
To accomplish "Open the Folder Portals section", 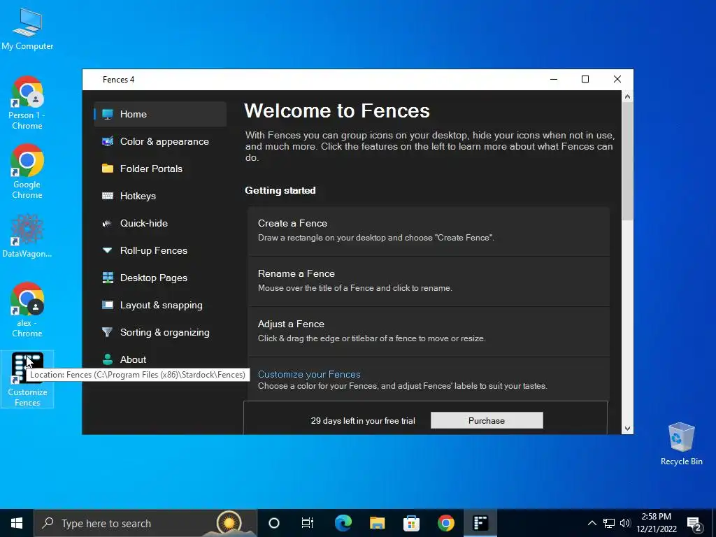I will (x=160, y=169).
